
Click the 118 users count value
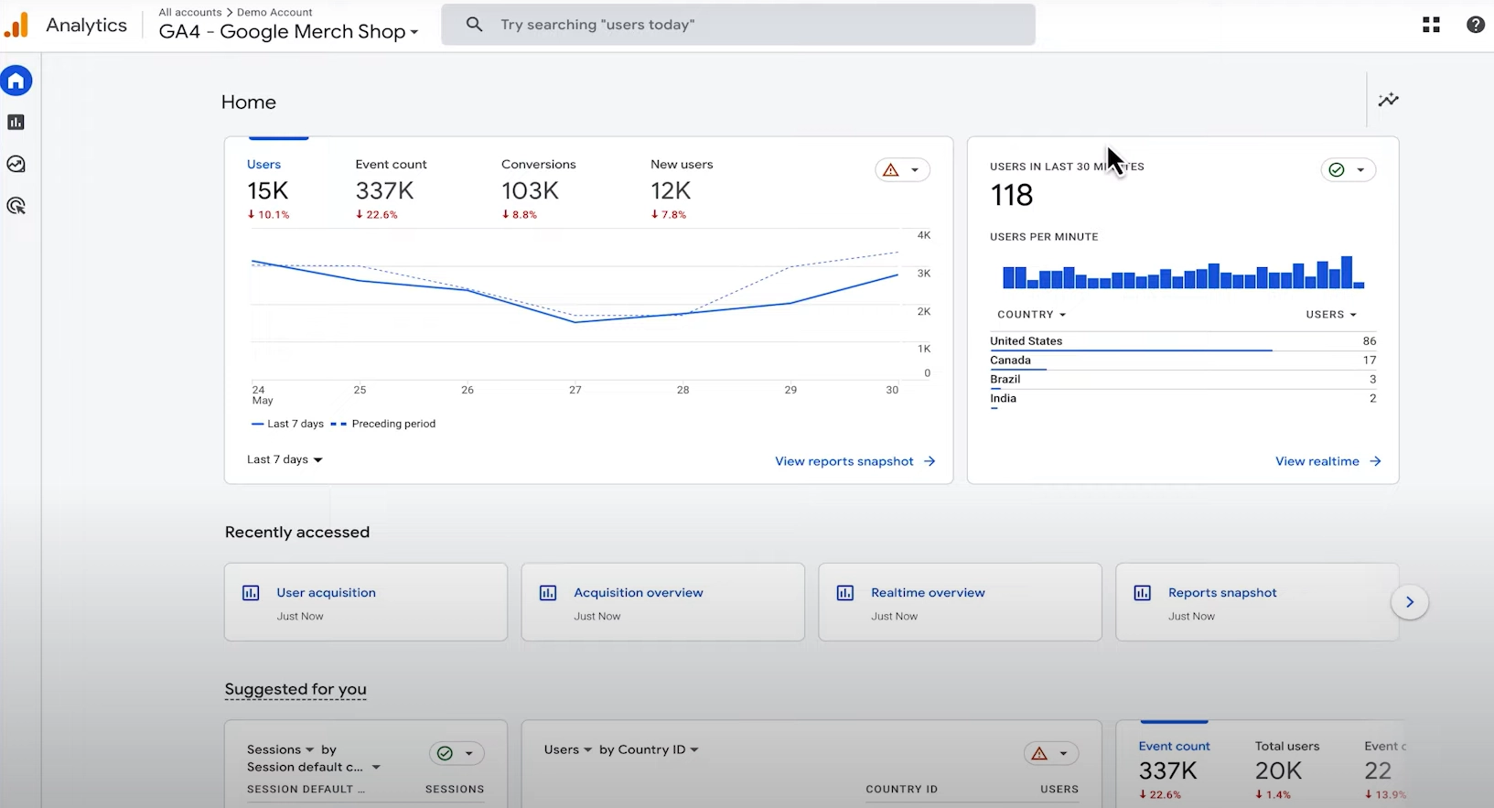tap(1011, 195)
